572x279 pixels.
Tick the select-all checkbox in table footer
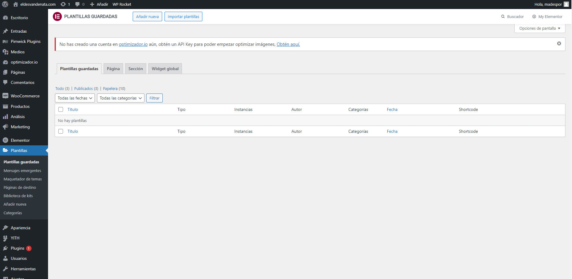pyautogui.click(x=61, y=131)
